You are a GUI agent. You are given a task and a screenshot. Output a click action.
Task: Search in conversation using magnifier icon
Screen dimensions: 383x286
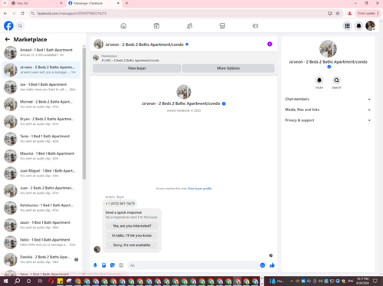(336, 81)
